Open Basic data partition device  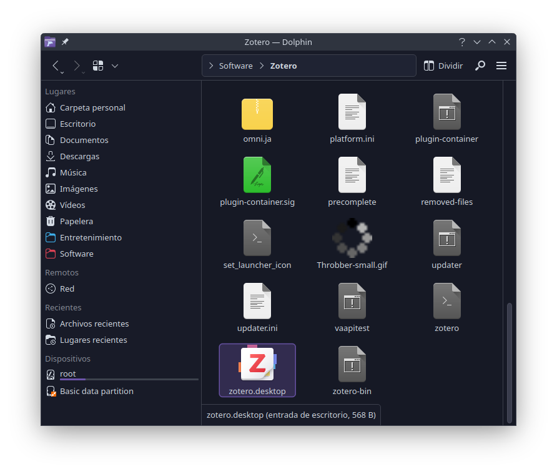121,391
